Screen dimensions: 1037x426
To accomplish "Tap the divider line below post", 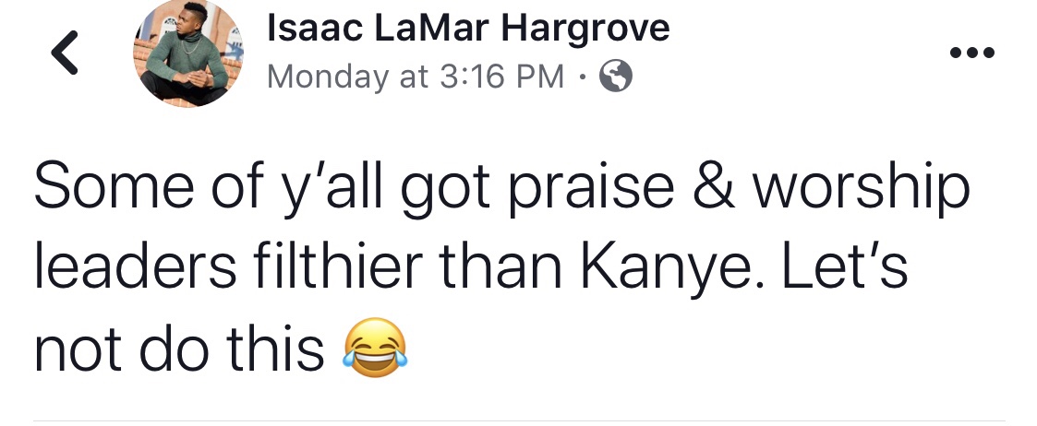I will [x=518, y=420].
